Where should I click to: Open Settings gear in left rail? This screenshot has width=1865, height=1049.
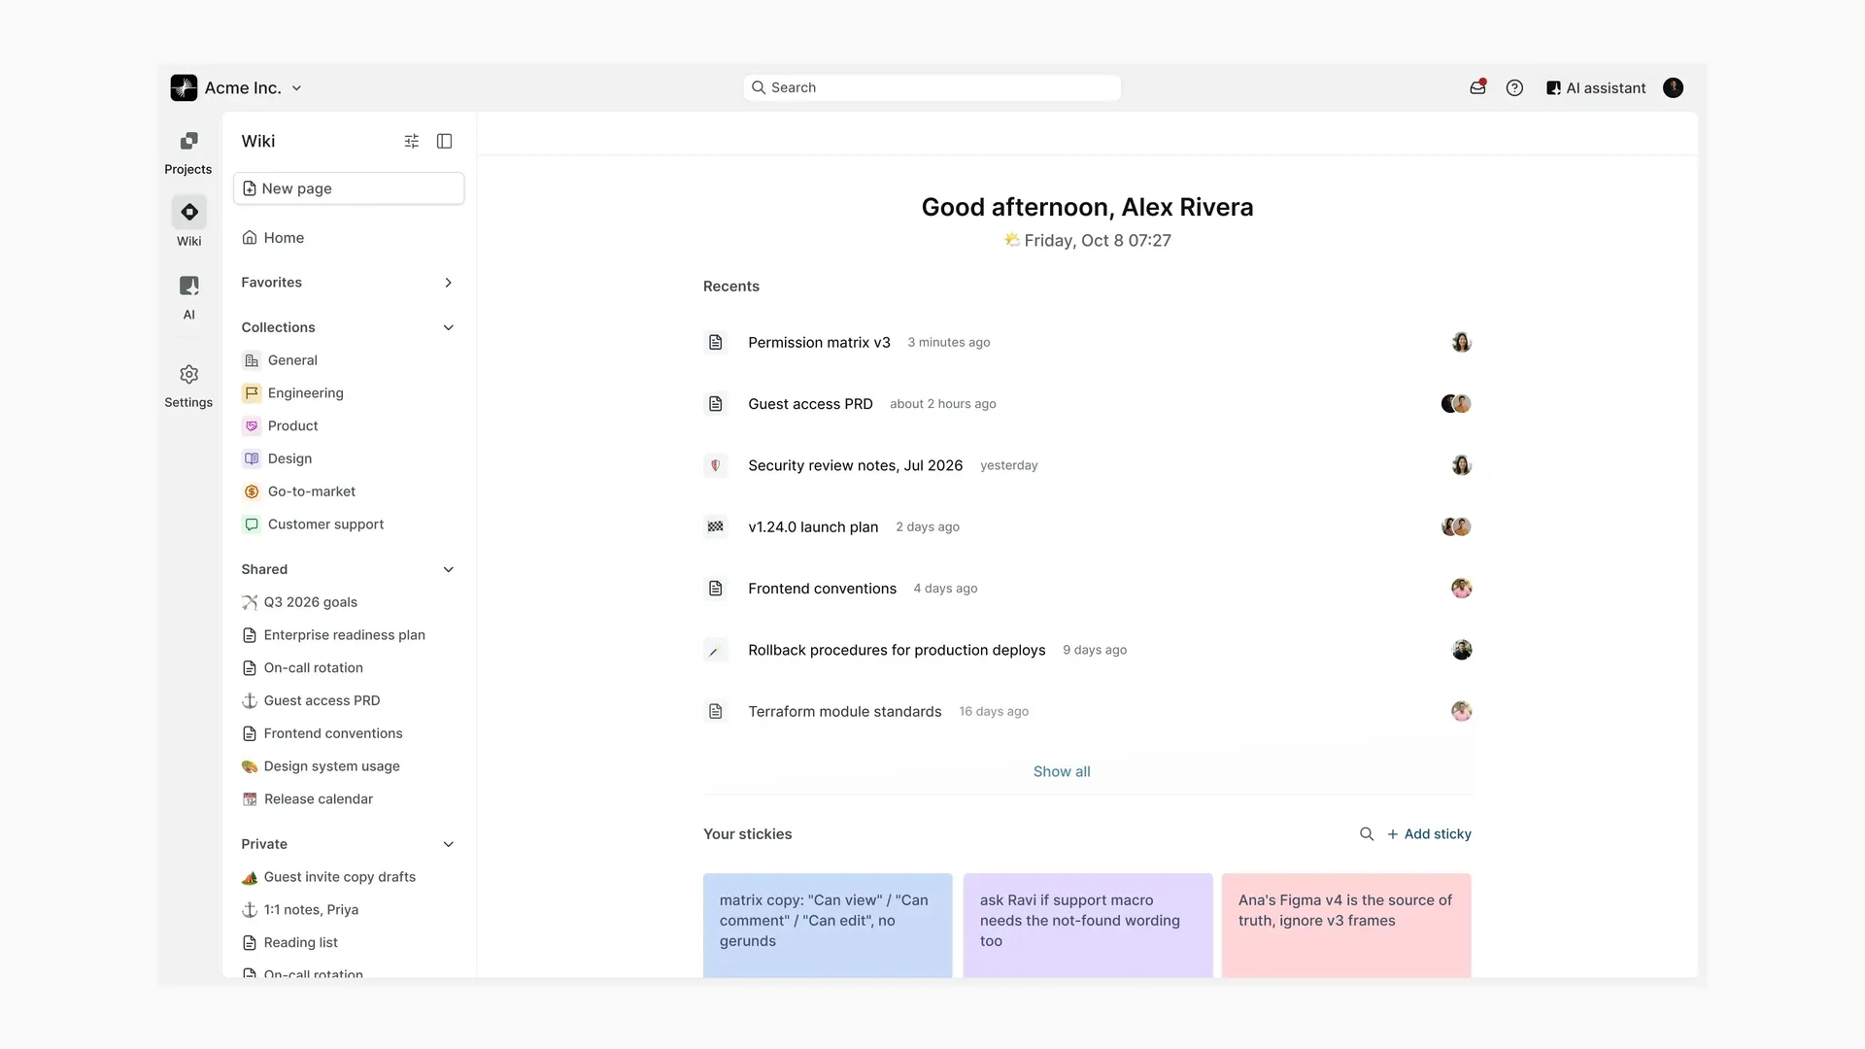188,374
